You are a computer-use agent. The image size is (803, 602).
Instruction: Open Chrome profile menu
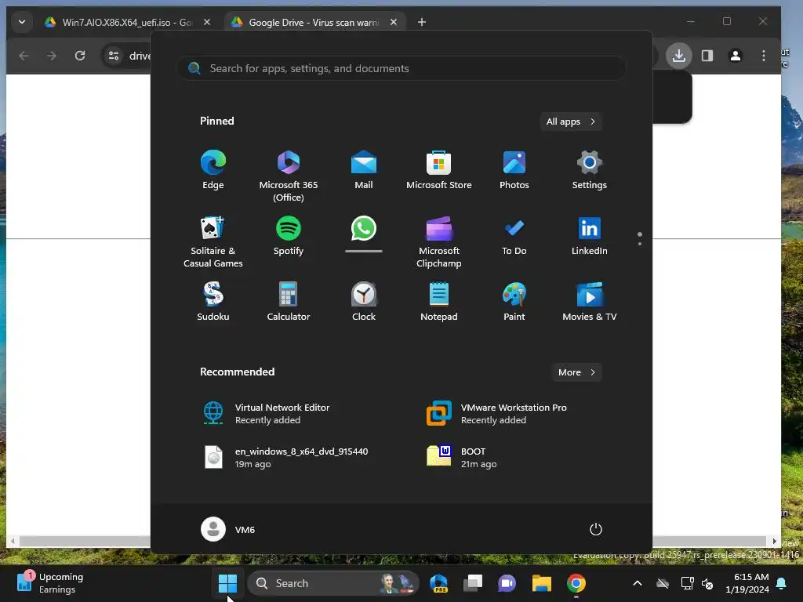click(736, 56)
